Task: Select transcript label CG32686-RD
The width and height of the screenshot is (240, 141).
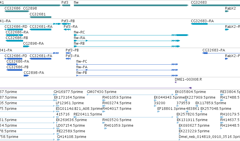Action: click(16, 27)
